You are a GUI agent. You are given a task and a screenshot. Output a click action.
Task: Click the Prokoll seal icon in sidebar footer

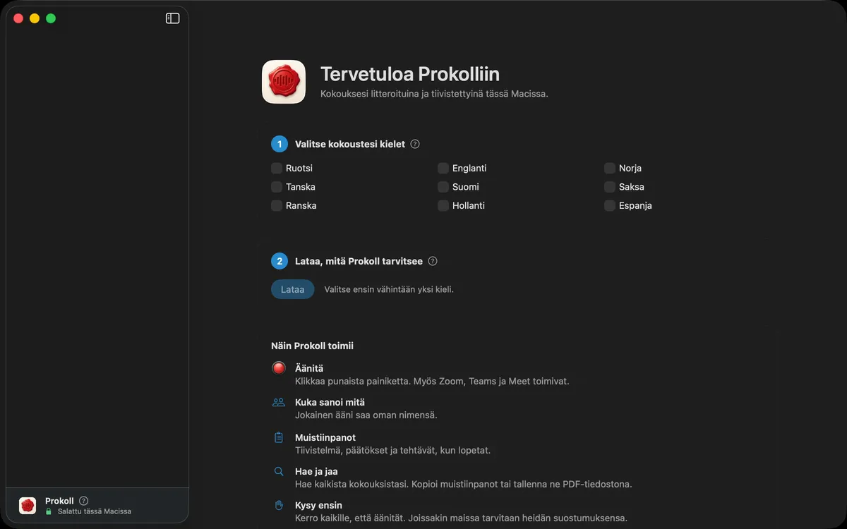(x=28, y=505)
